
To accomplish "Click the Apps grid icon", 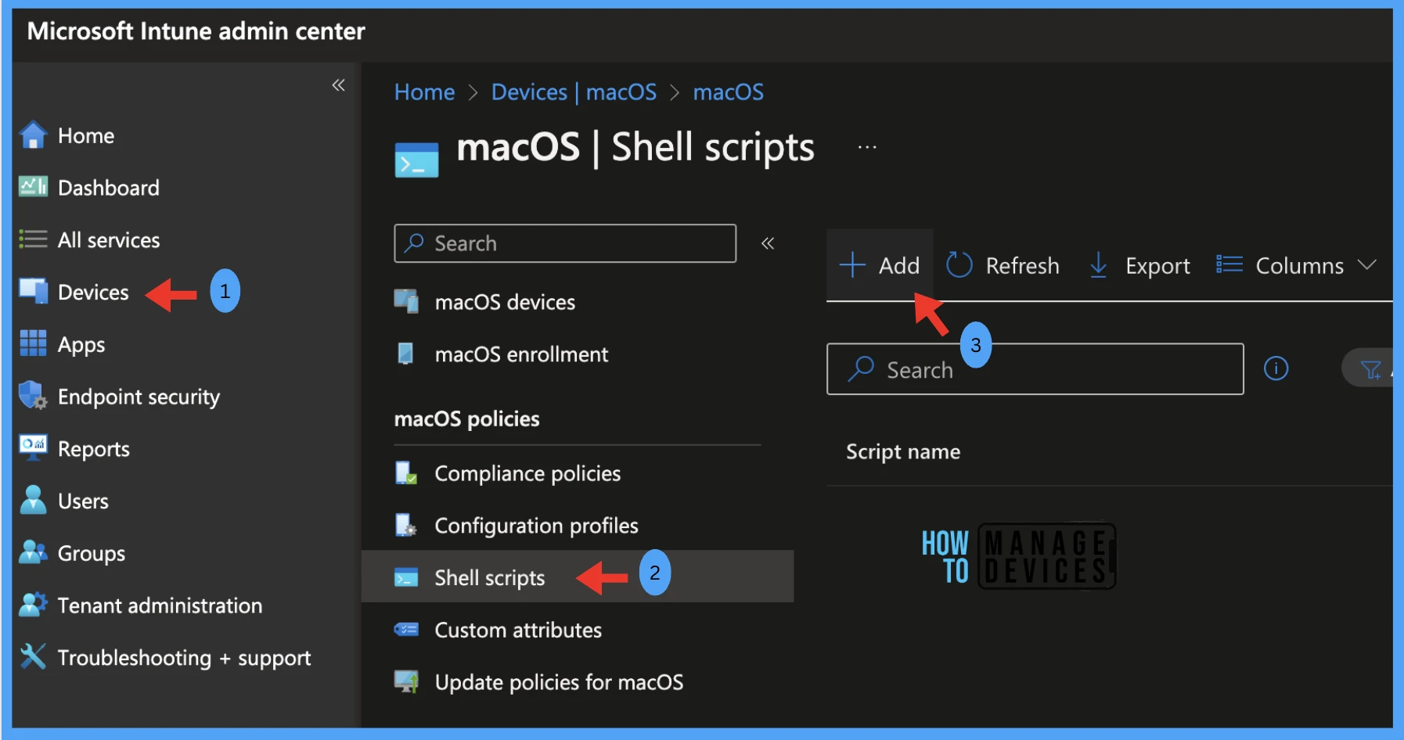I will tap(33, 343).
